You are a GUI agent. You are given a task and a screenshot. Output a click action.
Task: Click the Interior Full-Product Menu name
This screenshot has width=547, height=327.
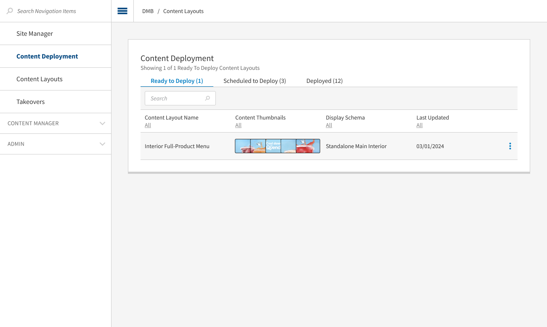click(177, 146)
